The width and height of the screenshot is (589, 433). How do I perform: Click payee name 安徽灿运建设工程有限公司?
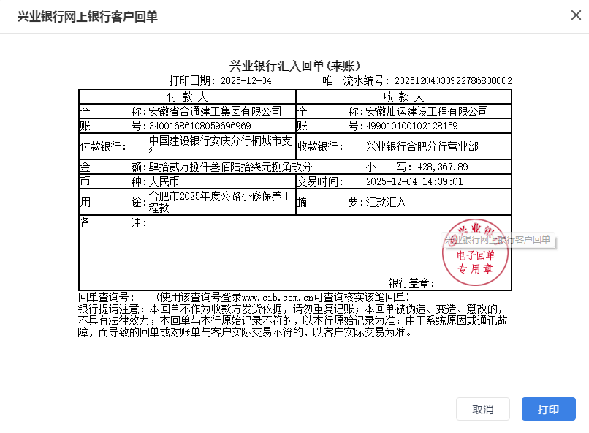427,112
